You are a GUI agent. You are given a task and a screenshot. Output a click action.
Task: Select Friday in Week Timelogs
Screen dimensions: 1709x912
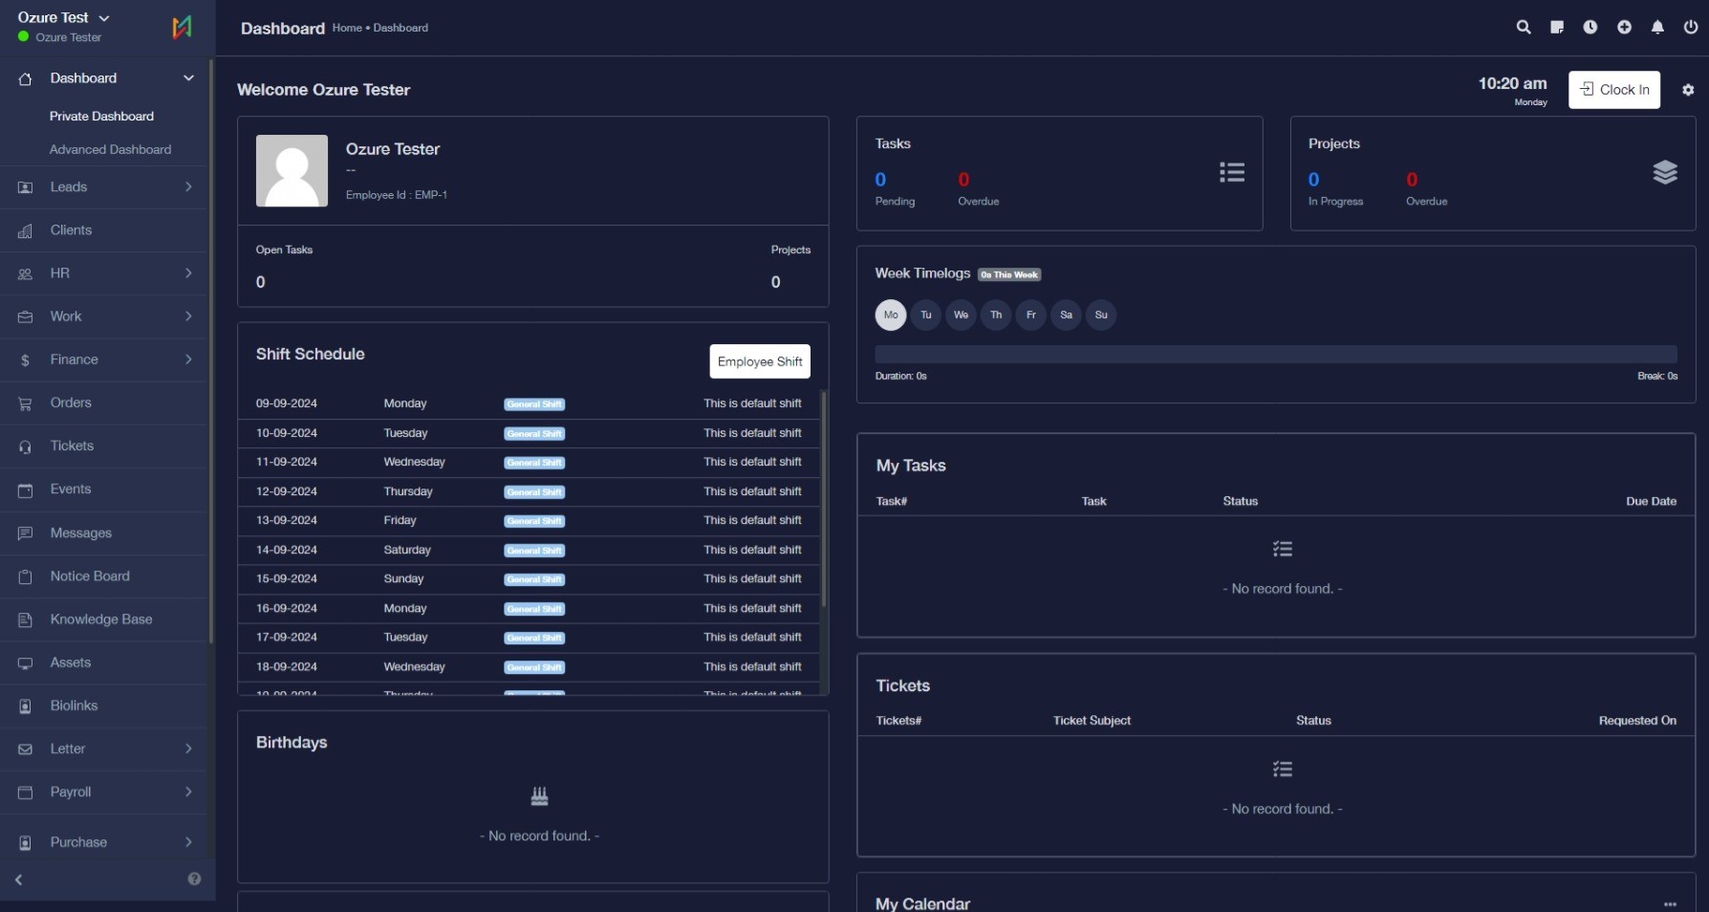point(1030,315)
